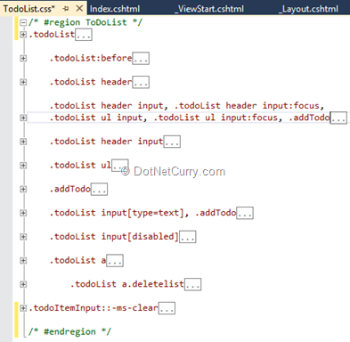Click the .todoItemInput::-ms-clear selector text
This screenshot has width=350, height=342.
pyautogui.click(x=94, y=308)
